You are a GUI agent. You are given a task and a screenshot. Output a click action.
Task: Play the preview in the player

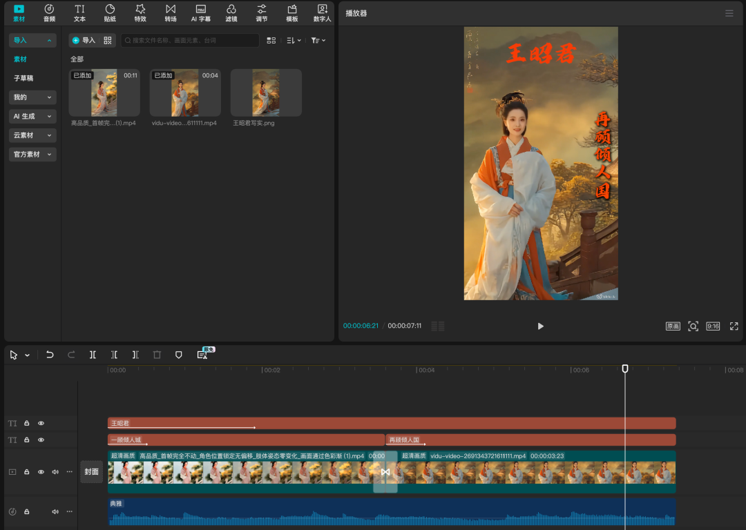tap(540, 326)
